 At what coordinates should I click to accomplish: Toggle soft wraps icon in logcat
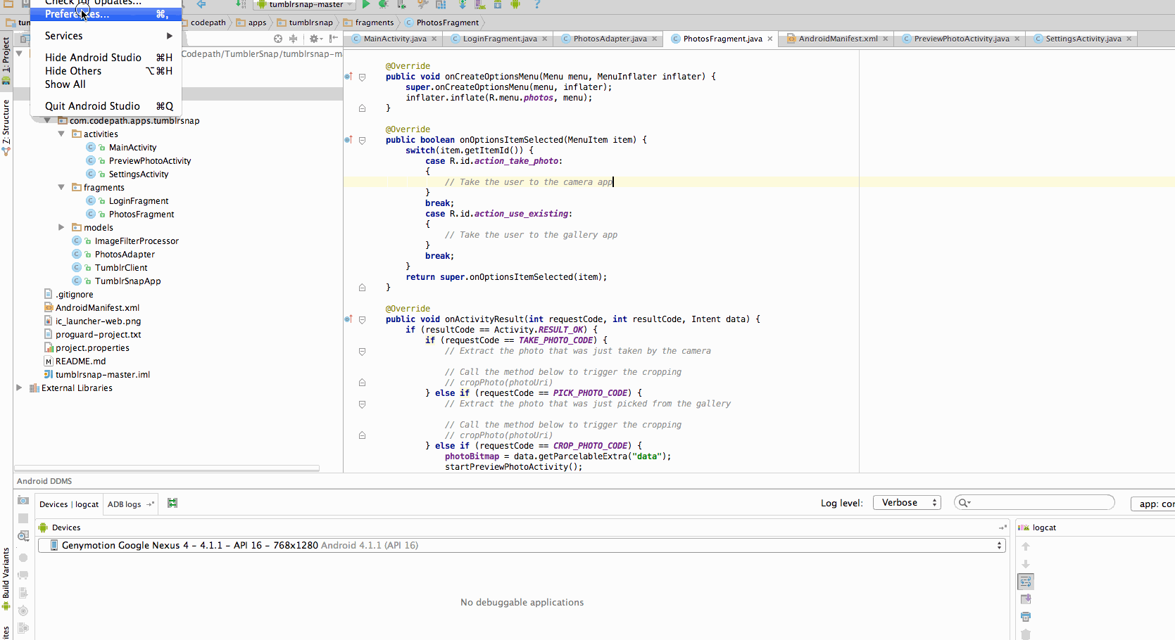coord(1026,582)
